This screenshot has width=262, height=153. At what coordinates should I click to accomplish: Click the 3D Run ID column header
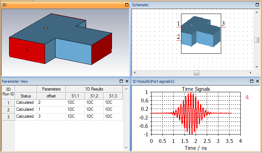[8, 93]
